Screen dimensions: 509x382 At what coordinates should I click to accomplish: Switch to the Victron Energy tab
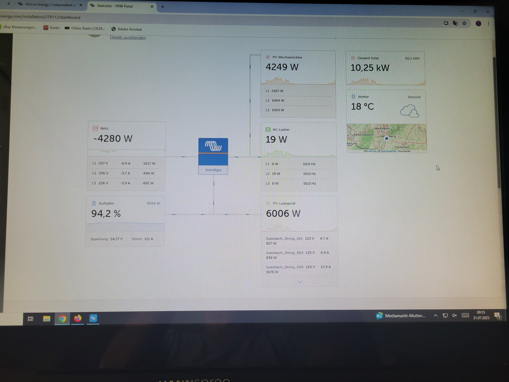(x=49, y=5)
